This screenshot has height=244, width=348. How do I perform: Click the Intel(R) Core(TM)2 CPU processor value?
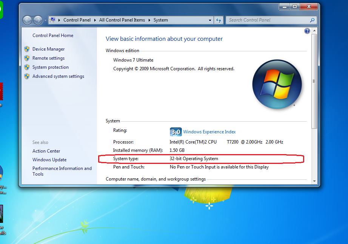pos(226,142)
